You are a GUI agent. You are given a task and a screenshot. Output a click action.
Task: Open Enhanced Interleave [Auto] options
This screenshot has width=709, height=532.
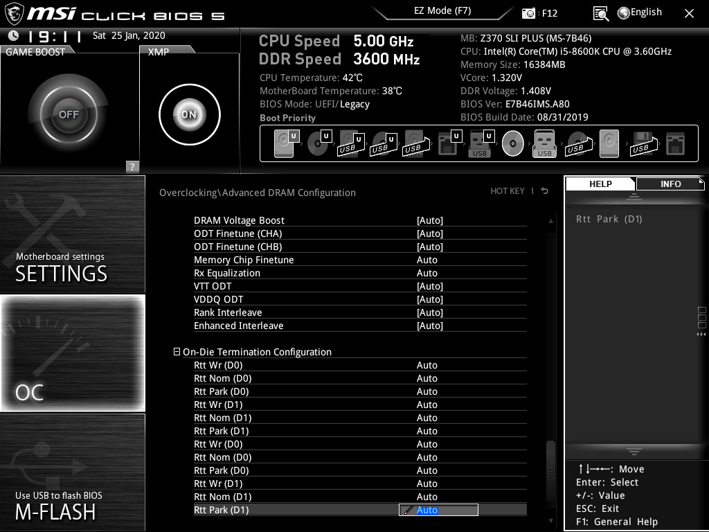click(430, 326)
